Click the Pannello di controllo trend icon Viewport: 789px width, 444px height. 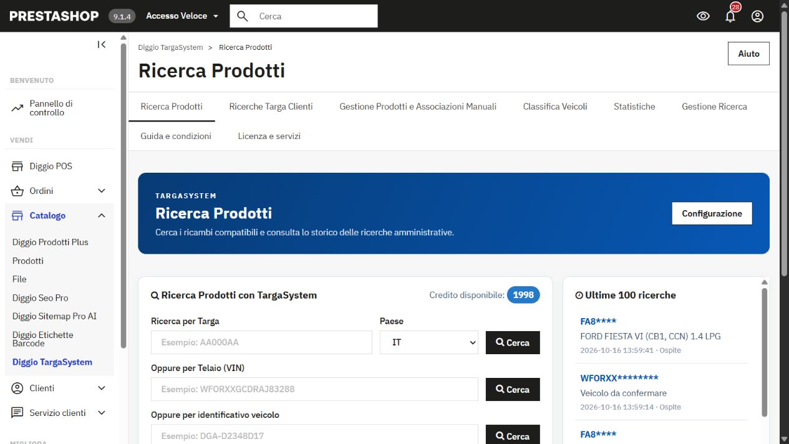[x=17, y=109]
